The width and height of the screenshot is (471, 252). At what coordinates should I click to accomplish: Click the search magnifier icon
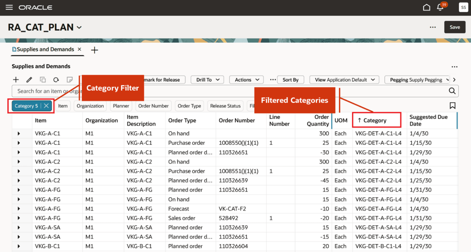[x=452, y=91]
